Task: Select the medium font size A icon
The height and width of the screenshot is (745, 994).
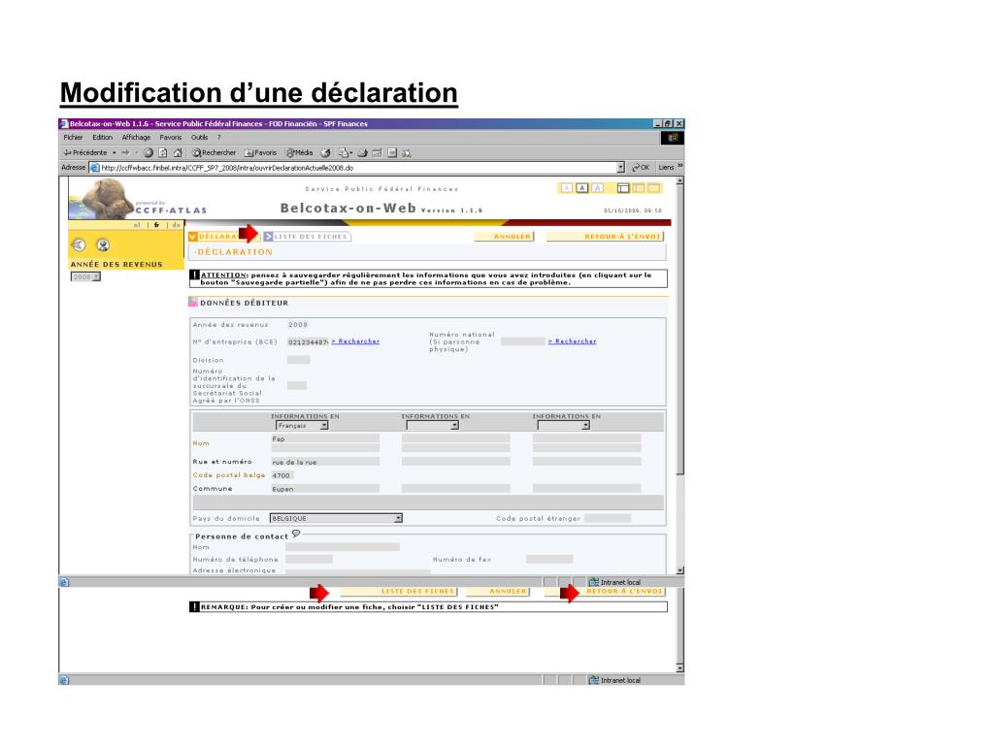Action: [x=582, y=188]
